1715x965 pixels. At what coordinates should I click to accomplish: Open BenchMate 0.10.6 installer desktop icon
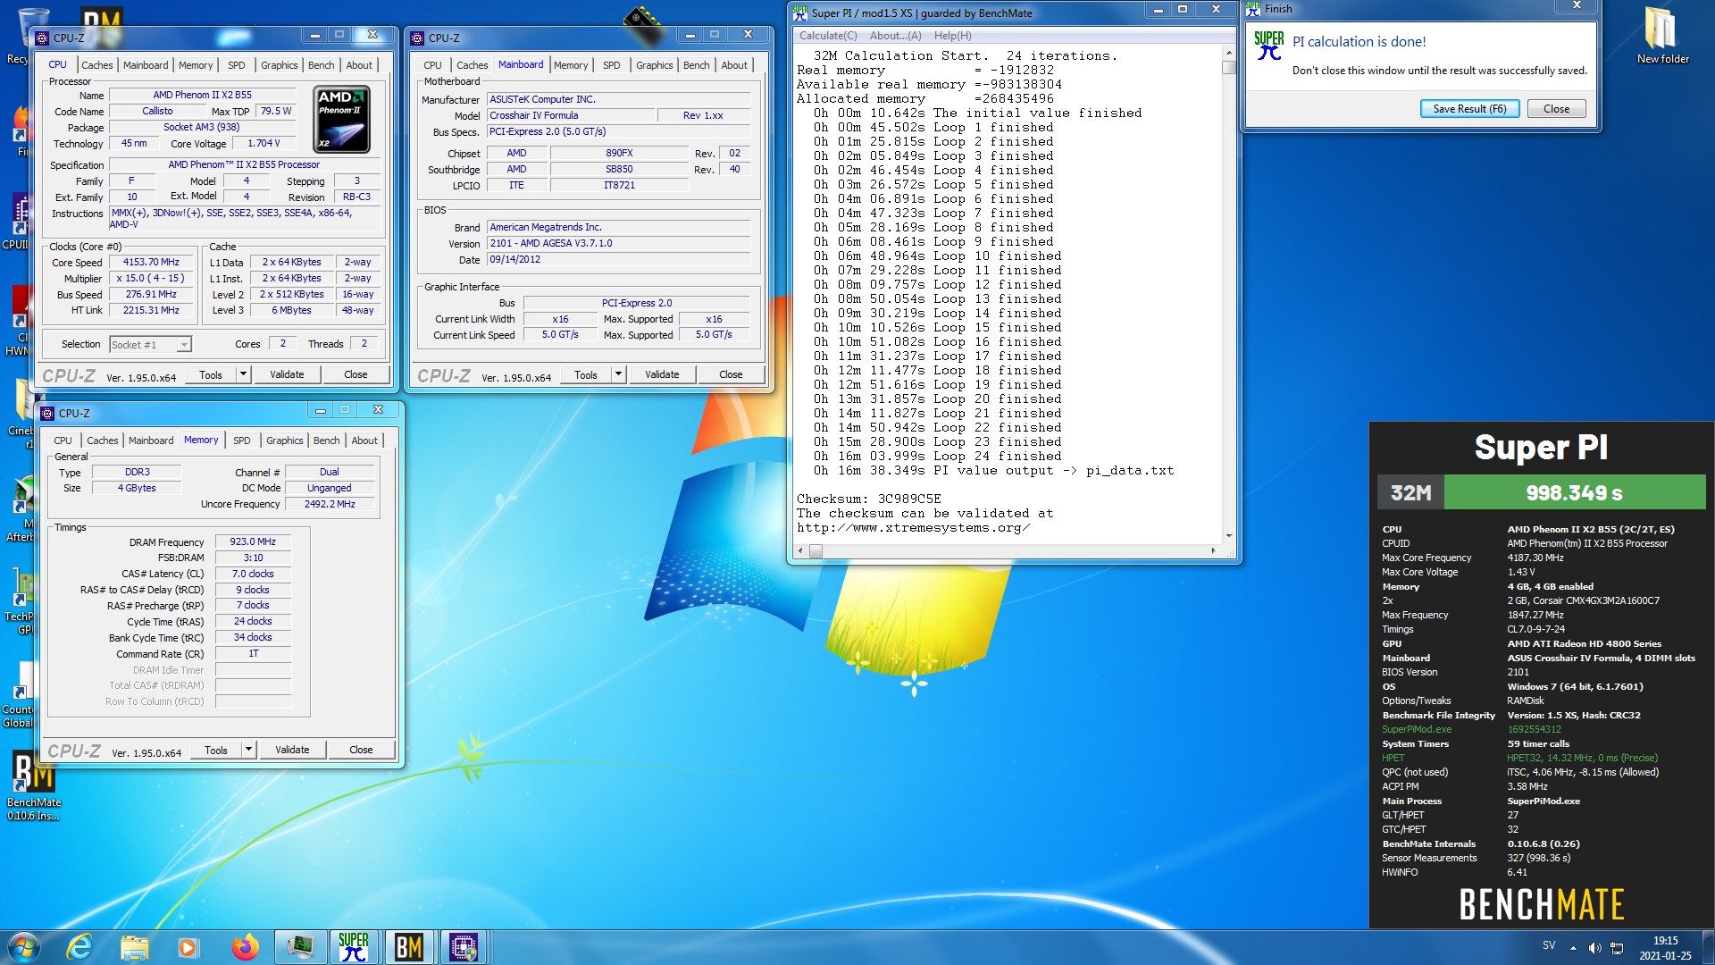tap(33, 785)
